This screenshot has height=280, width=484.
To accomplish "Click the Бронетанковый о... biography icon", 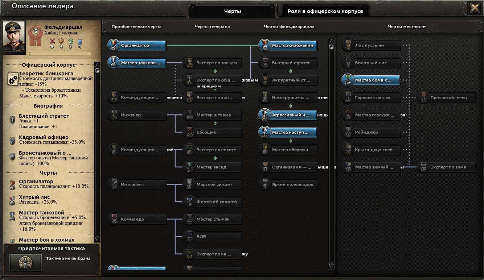I will (x=13, y=156).
